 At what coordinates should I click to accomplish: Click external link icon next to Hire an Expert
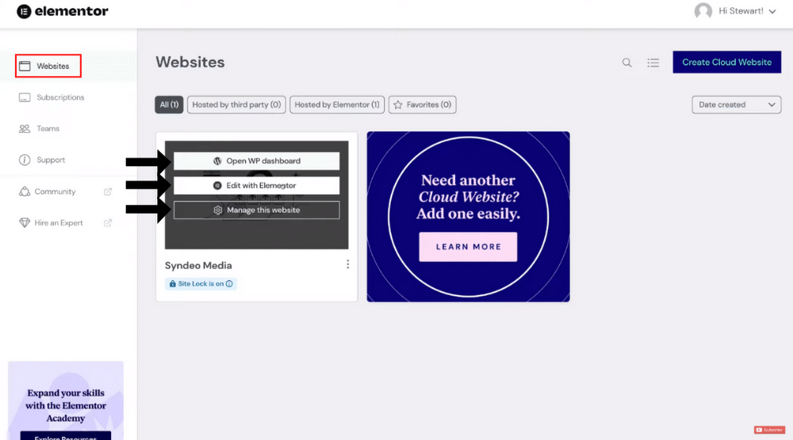(108, 223)
